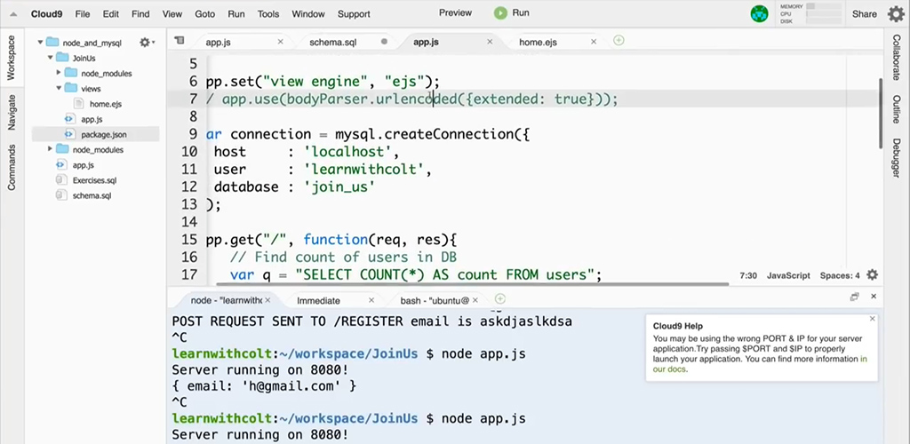Click the user avatar icon
The height and width of the screenshot is (444, 910).
pos(759,13)
